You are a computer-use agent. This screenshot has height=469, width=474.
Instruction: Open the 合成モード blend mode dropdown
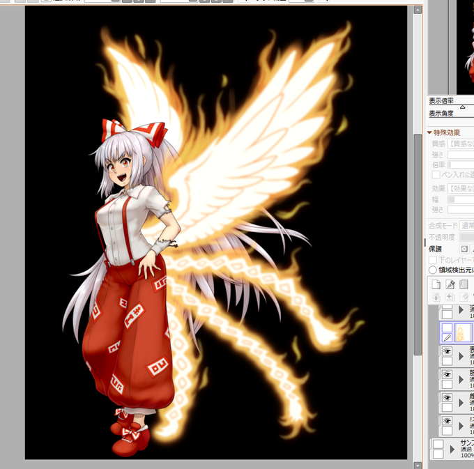tap(467, 225)
